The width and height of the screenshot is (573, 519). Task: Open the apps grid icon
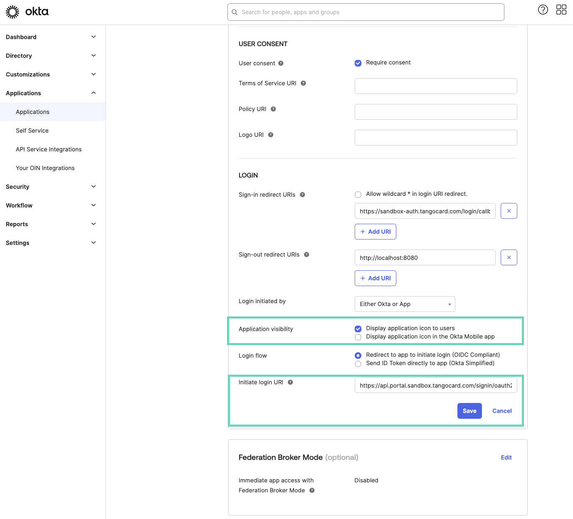(x=561, y=10)
